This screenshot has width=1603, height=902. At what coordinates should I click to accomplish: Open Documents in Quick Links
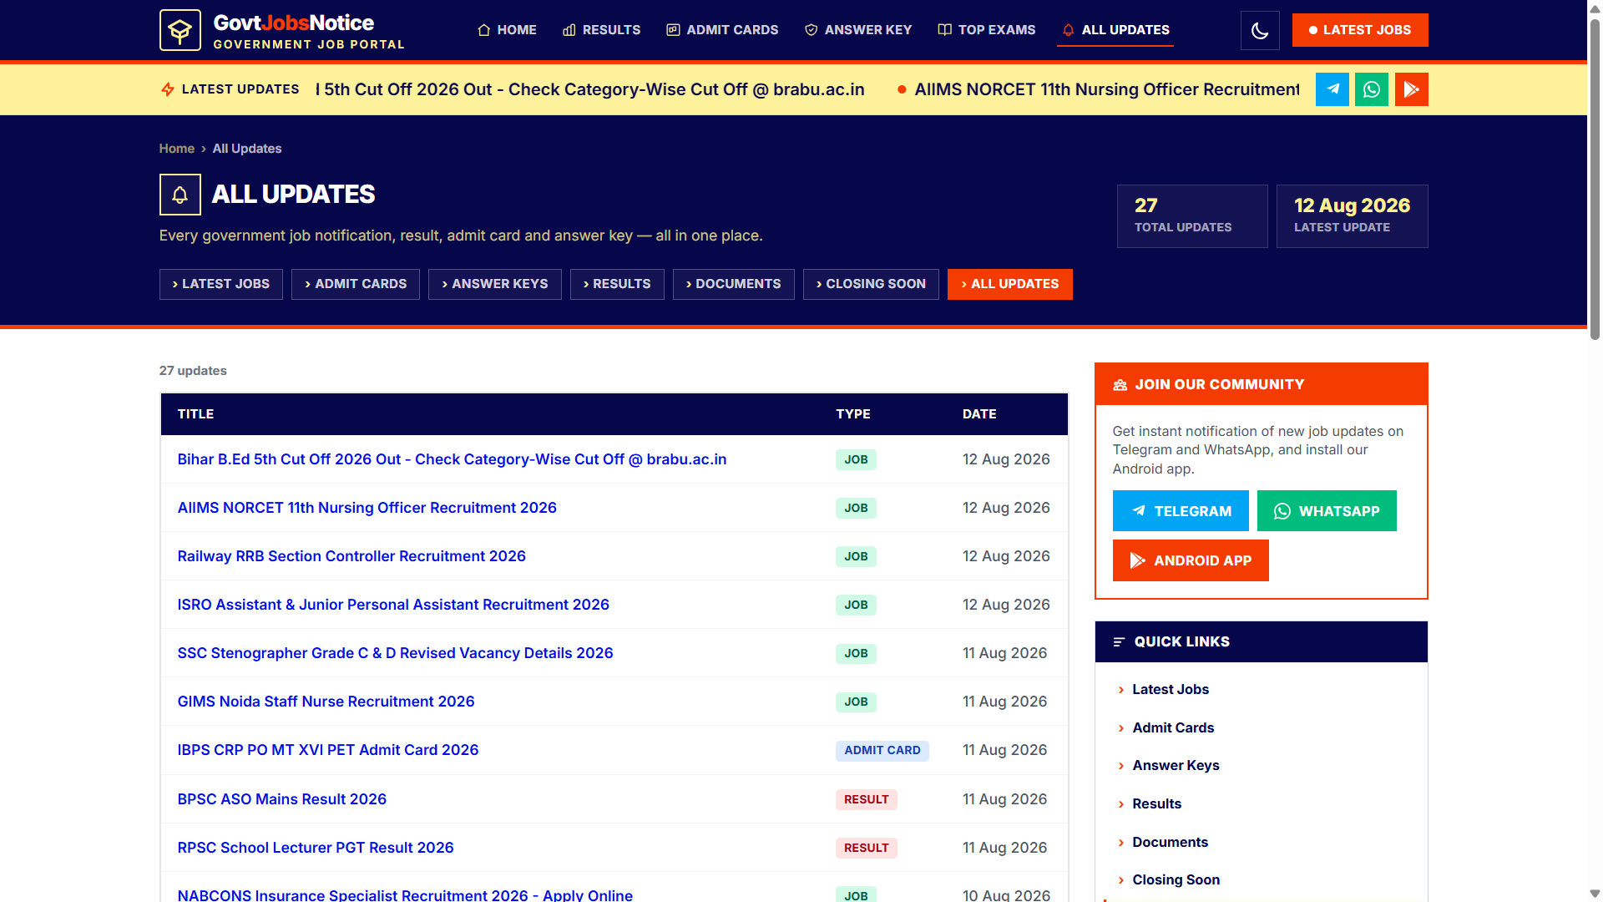click(x=1170, y=843)
